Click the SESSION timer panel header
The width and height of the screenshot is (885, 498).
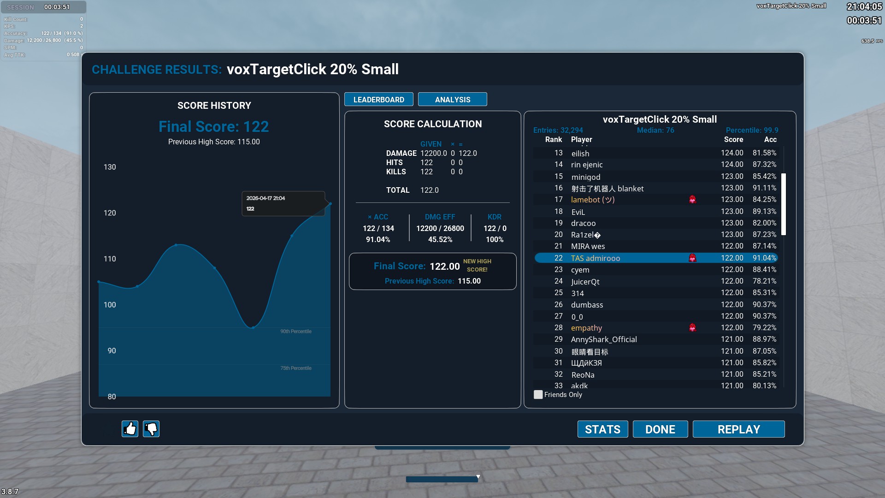pyautogui.click(x=42, y=7)
